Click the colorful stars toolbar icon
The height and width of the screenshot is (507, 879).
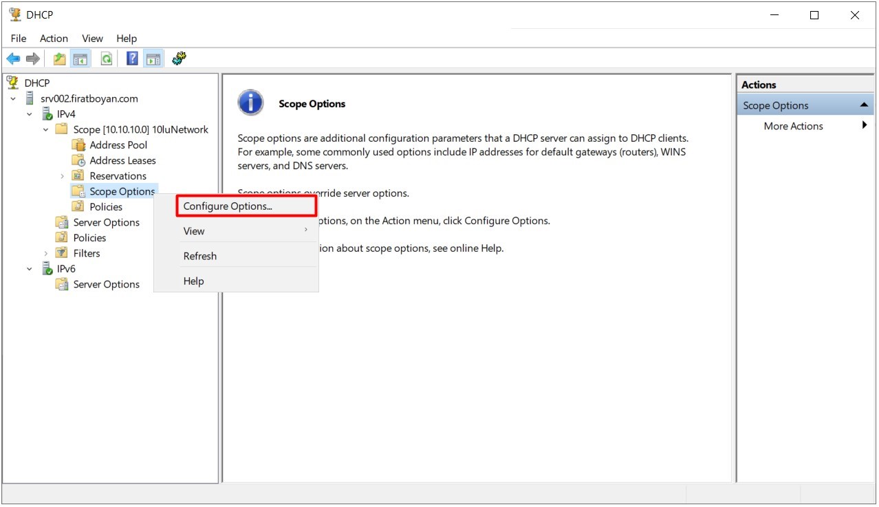tap(179, 59)
